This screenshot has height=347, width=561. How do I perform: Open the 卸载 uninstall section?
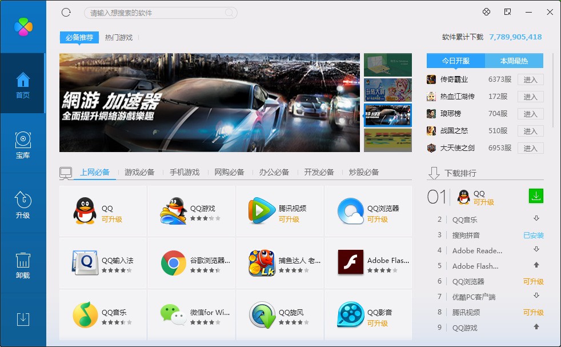pos(23,265)
